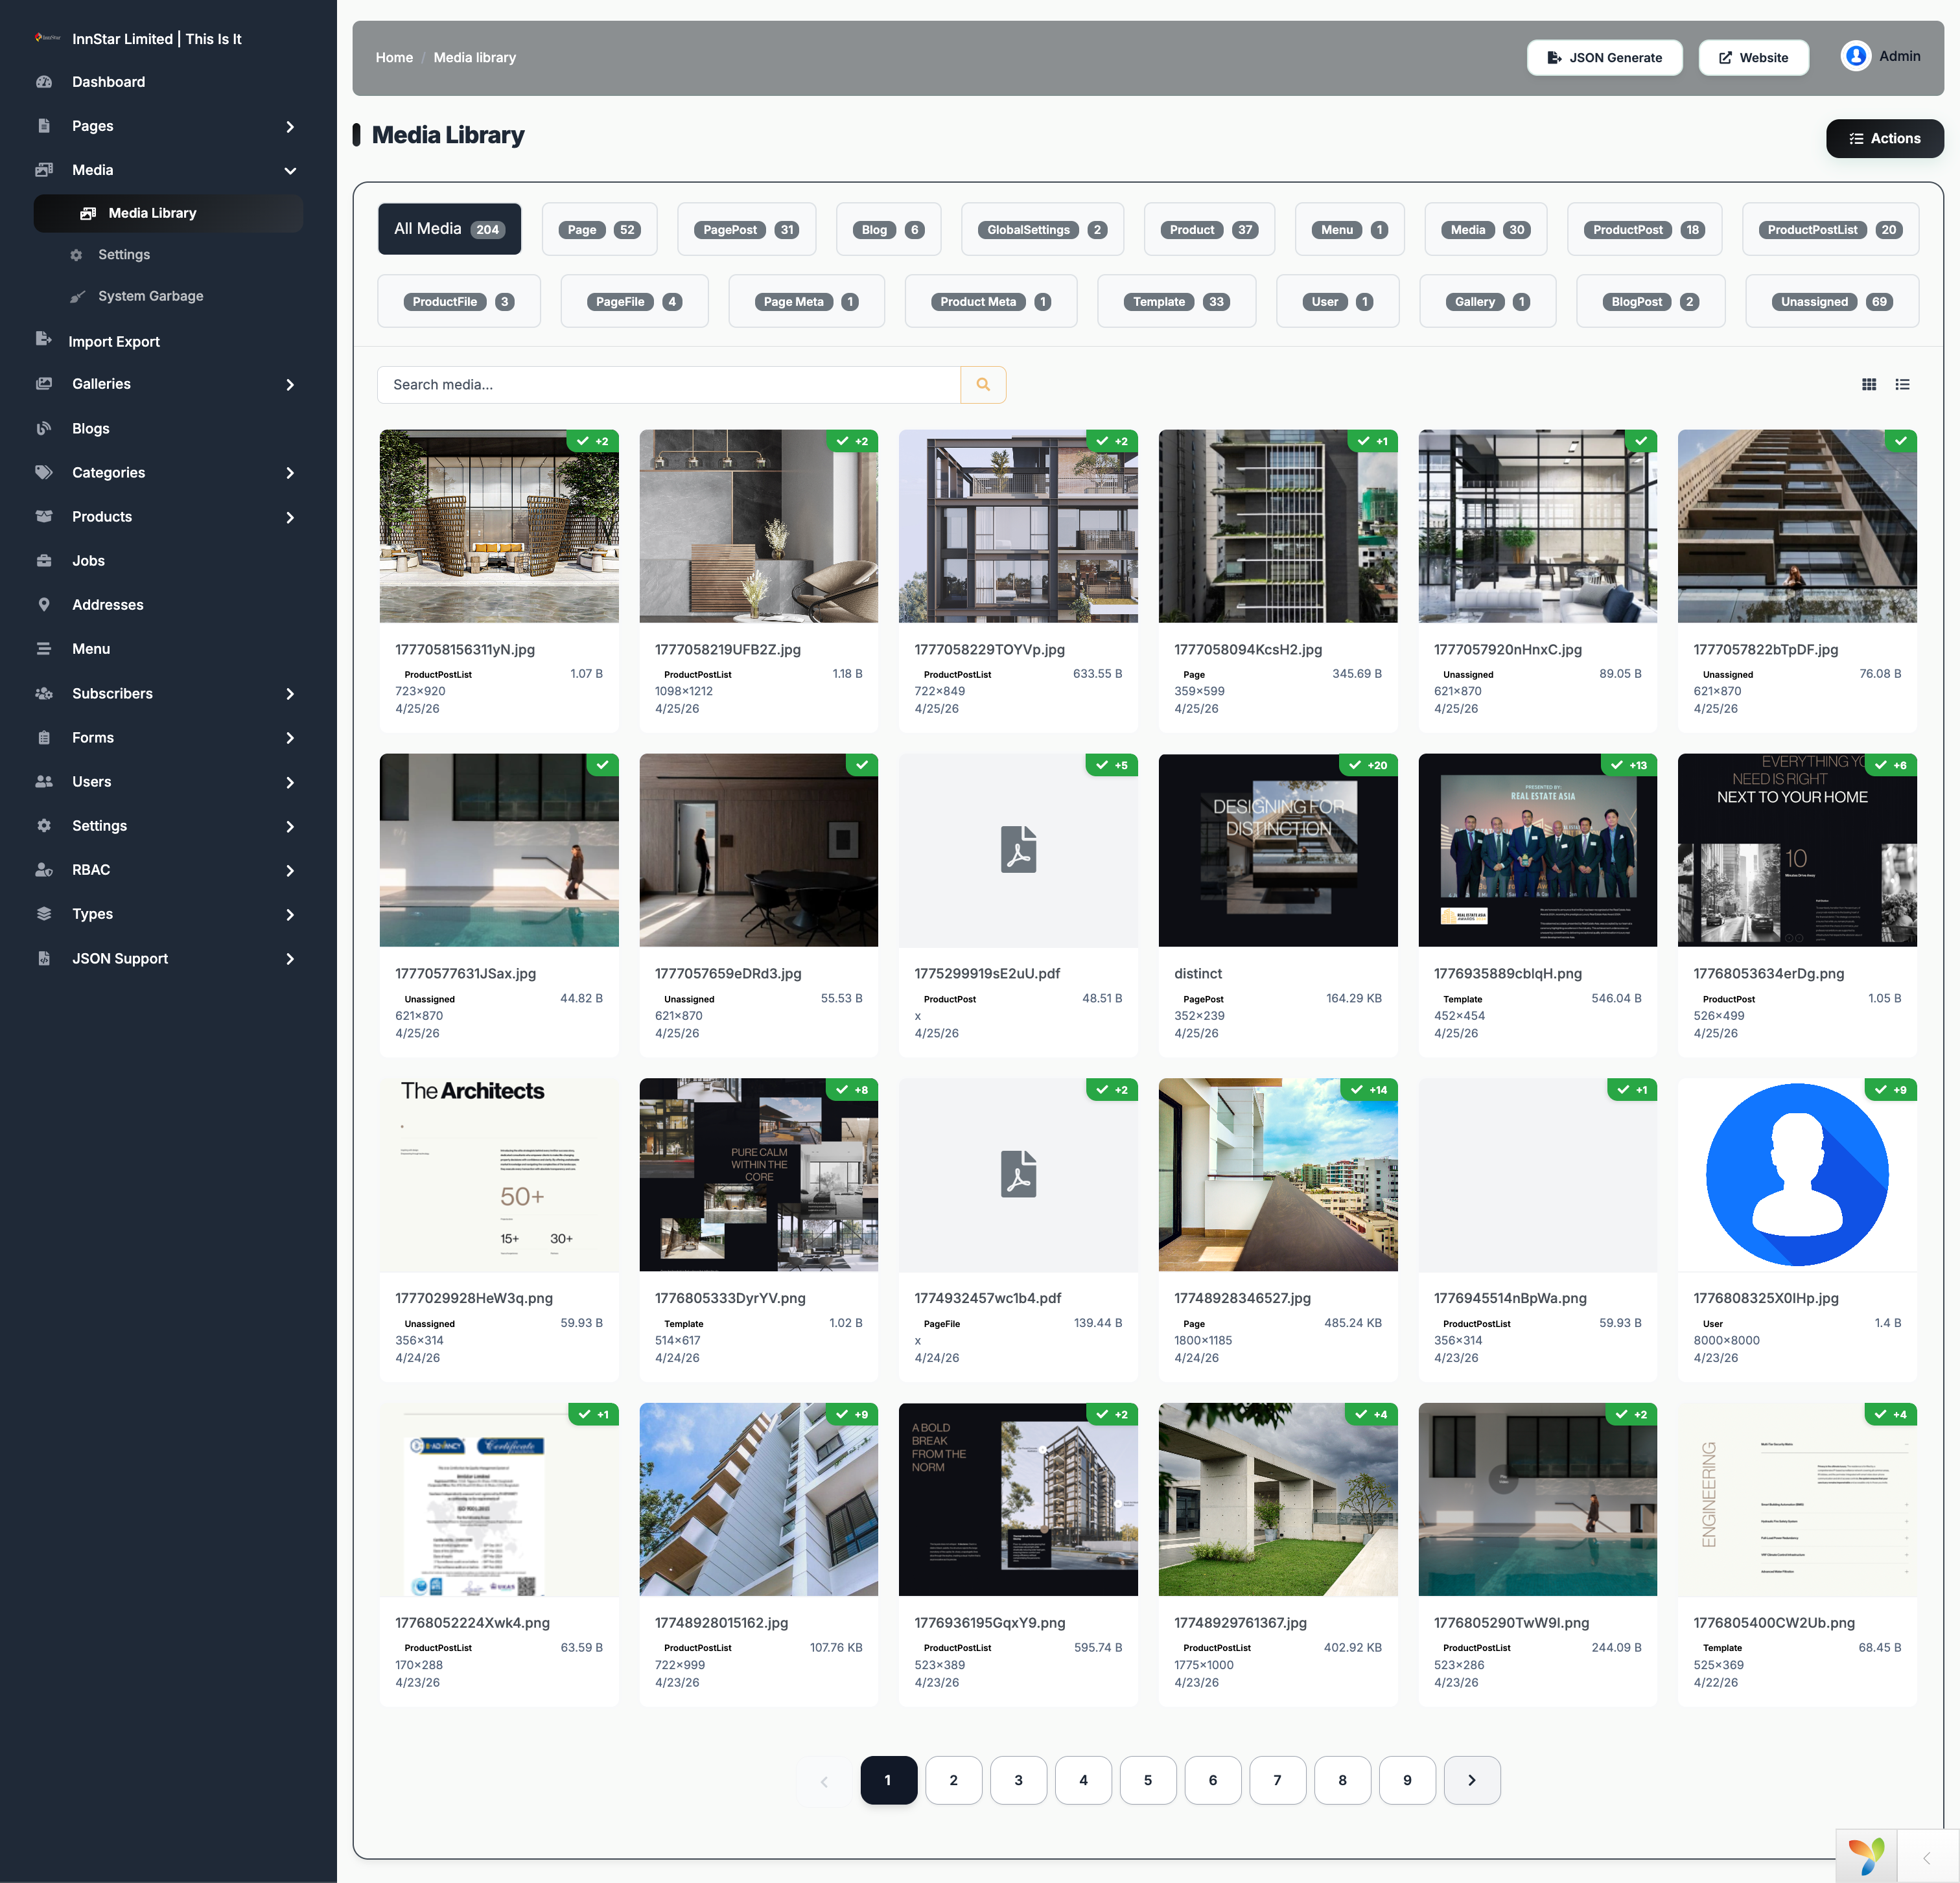
Task: Click Home breadcrumb link
Action: click(394, 58)
